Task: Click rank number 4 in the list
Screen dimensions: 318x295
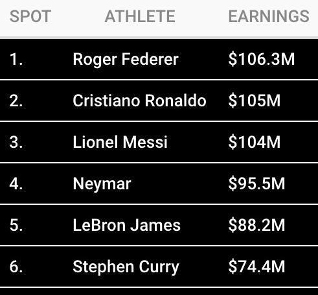Action: pyautogui.click(x=16, y=183)
